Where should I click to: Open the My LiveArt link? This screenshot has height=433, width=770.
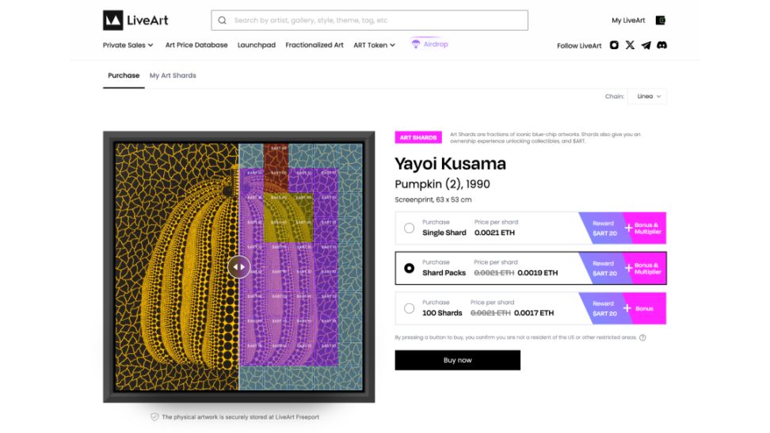click(628, 21)
